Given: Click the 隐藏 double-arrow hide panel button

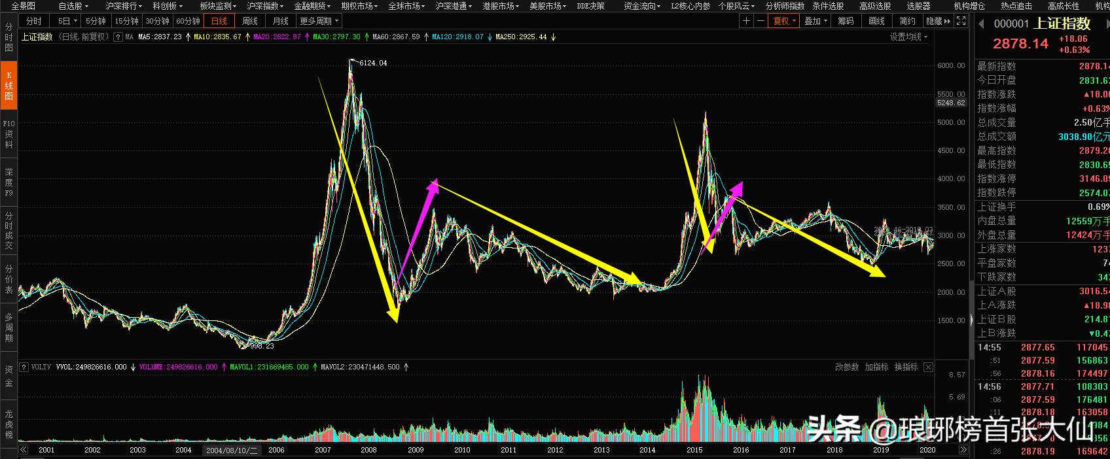Looking at the screenshot, I should (939, 21).
